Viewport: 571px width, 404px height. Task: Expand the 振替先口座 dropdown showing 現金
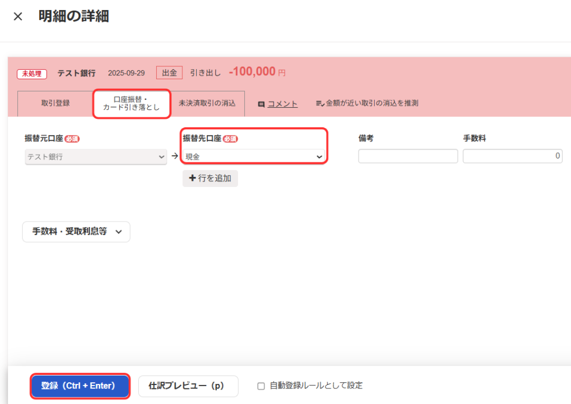(254, 157)
